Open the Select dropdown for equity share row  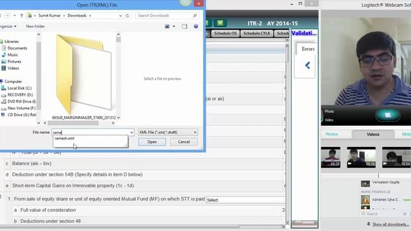tap(245, 200)
